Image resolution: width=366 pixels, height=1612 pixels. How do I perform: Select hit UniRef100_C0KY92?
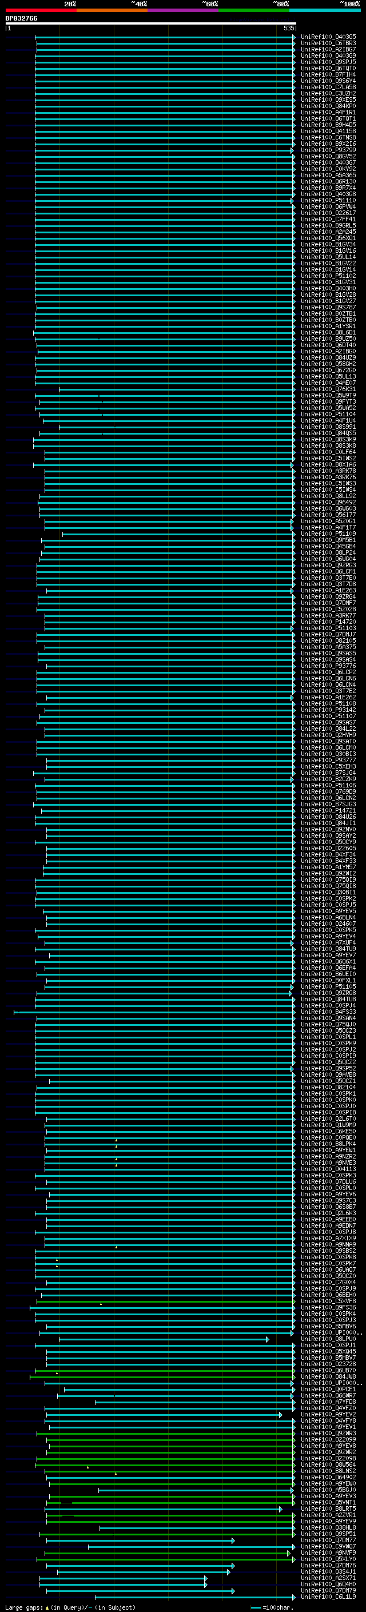pyautogui.click(x=328, y=169)
